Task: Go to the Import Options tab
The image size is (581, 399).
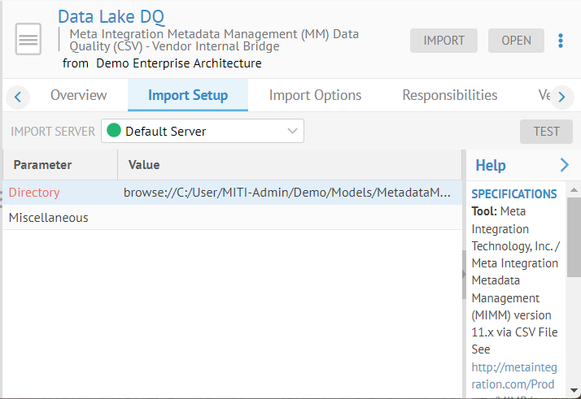Action: 315,95
